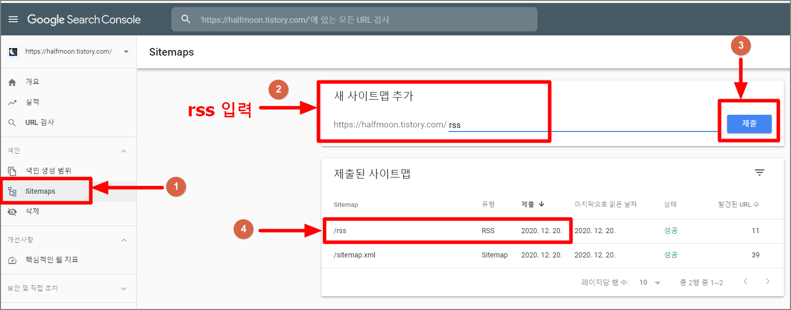Image resolution: width=791 pixels, height=310 pixels.
Task: Click the search magnifier icon in top bar
Action: coord(186,19)
